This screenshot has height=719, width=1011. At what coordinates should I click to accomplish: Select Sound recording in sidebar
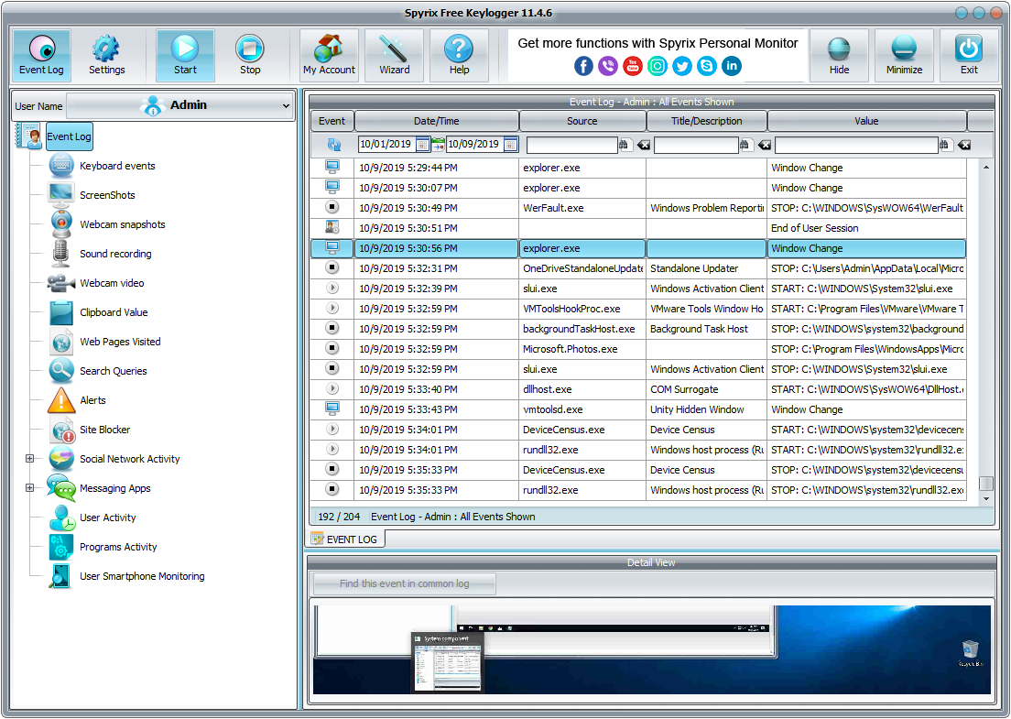click(x=115, y=254)
